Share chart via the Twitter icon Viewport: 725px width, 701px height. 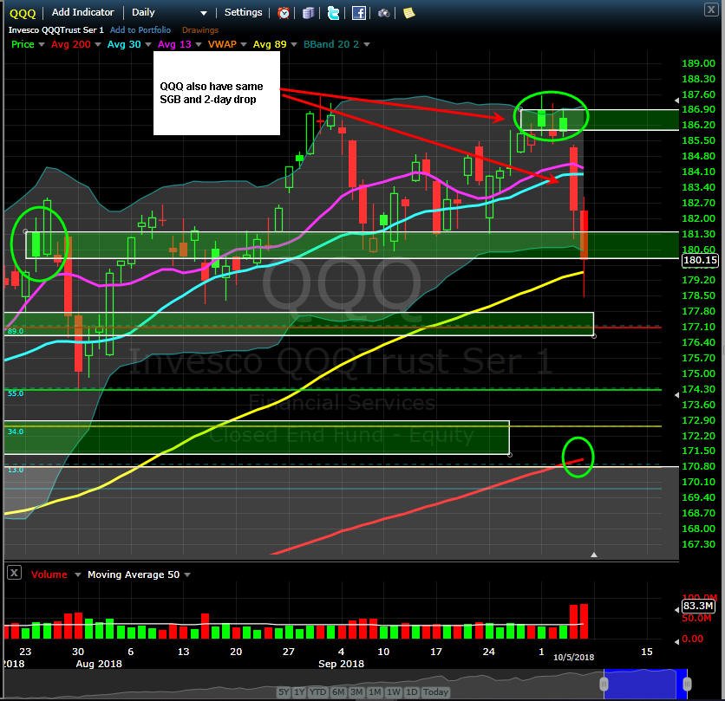pyautogui.click(x=333, y=13)
